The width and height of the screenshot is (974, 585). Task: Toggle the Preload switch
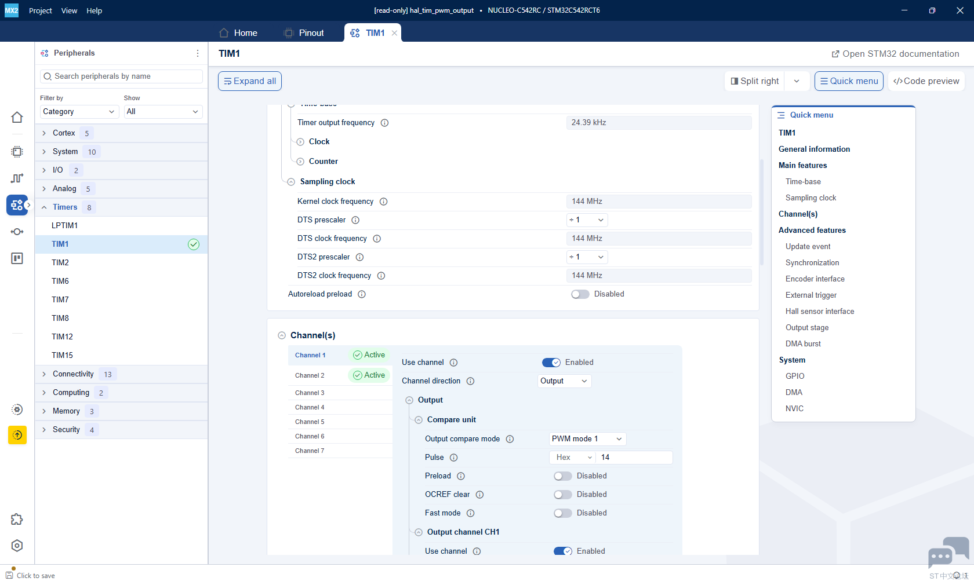(562, 476)
